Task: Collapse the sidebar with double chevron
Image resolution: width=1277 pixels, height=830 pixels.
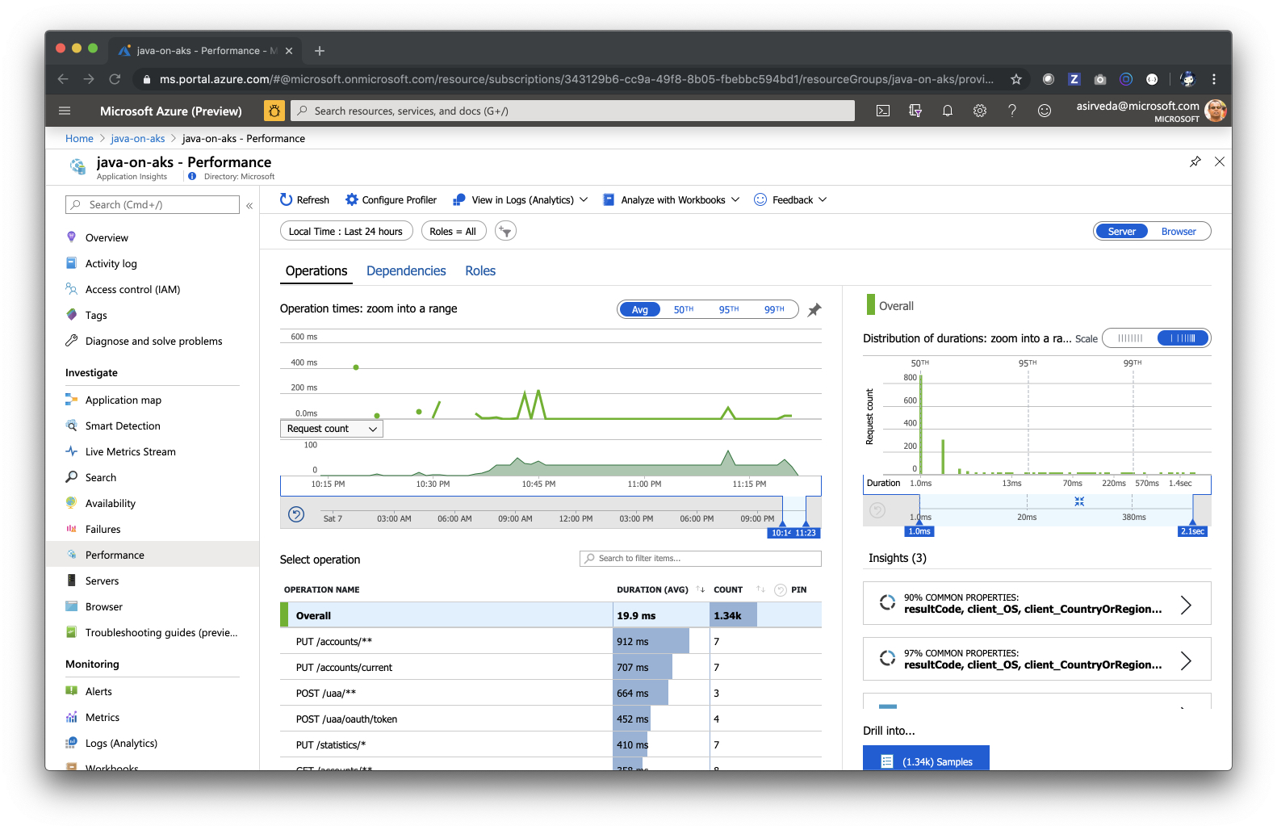Action: pos(249,206)
